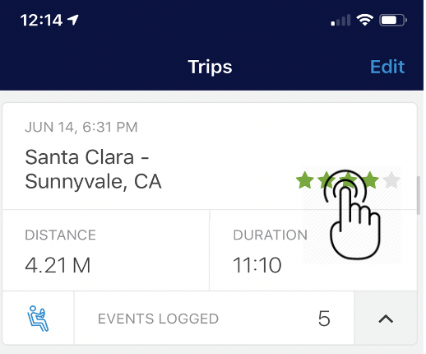Screen dimensions: 426x354
Task: Tap the location arrow in status bar
Action: (x=73, y=20)
